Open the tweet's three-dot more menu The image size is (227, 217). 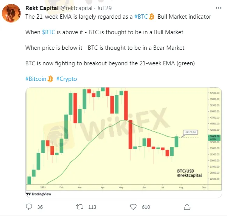tap(218, 8)
